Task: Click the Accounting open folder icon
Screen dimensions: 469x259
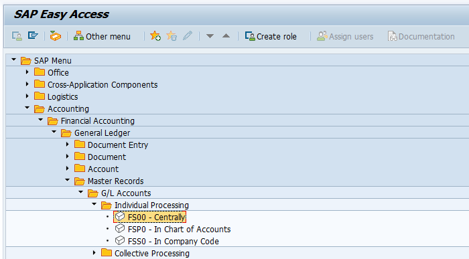Action: pyautogui.click(x=39, y=108)
